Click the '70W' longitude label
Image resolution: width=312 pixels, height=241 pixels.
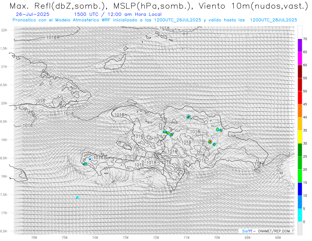(x=217, y=237)
